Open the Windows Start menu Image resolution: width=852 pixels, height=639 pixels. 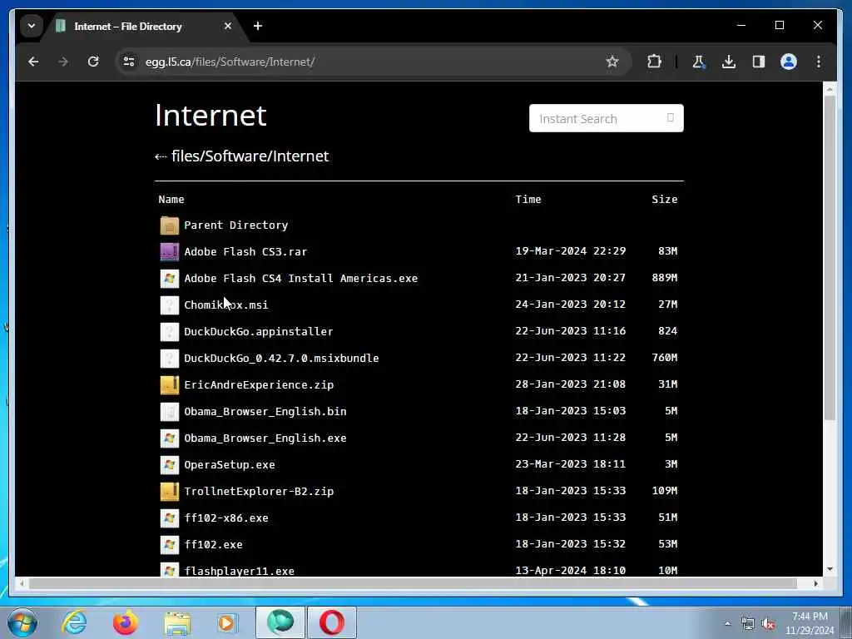(x=22, y=622)
